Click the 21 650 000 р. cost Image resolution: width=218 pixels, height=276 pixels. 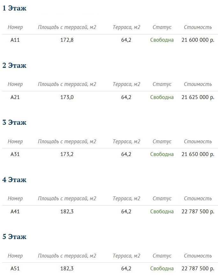coord(198,154)
